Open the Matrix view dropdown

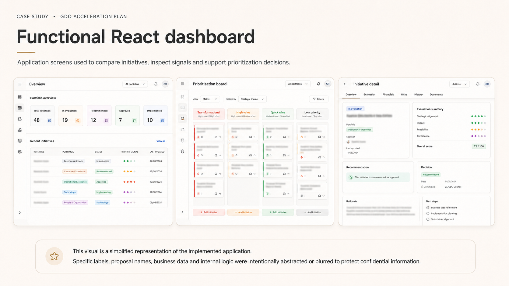pyautogui.click(x=210, y=99)
